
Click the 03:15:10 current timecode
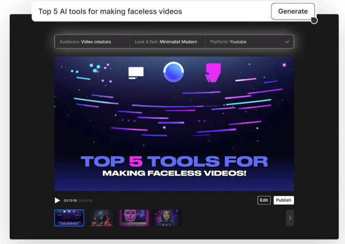(70, 200)
